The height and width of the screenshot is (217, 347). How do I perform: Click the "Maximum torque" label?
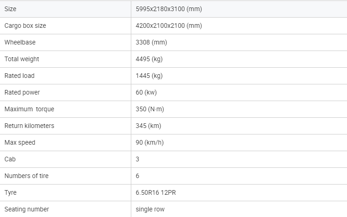pyautogui.click(x=29, y=109)
